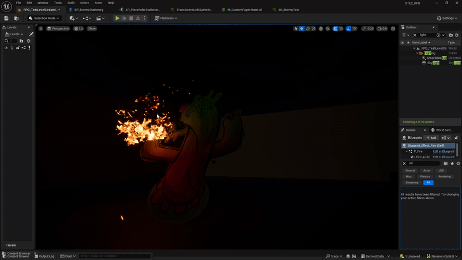Open the viewport Show menu
The width and height of the screenshot is (462, 260).
tap(92, 28)
